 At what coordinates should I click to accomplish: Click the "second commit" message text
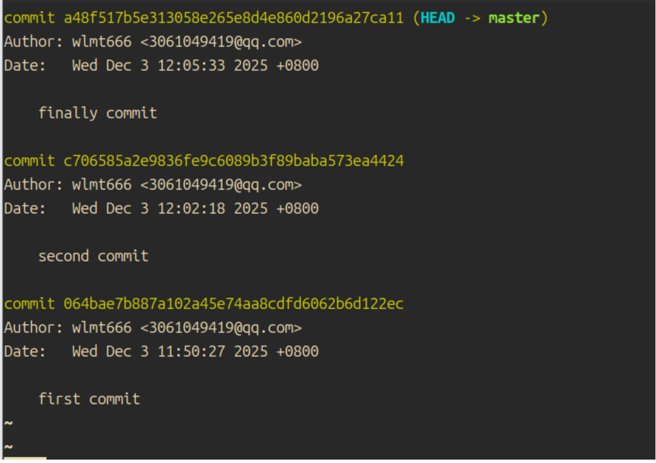pyautogui.click(x=93, y=256)
